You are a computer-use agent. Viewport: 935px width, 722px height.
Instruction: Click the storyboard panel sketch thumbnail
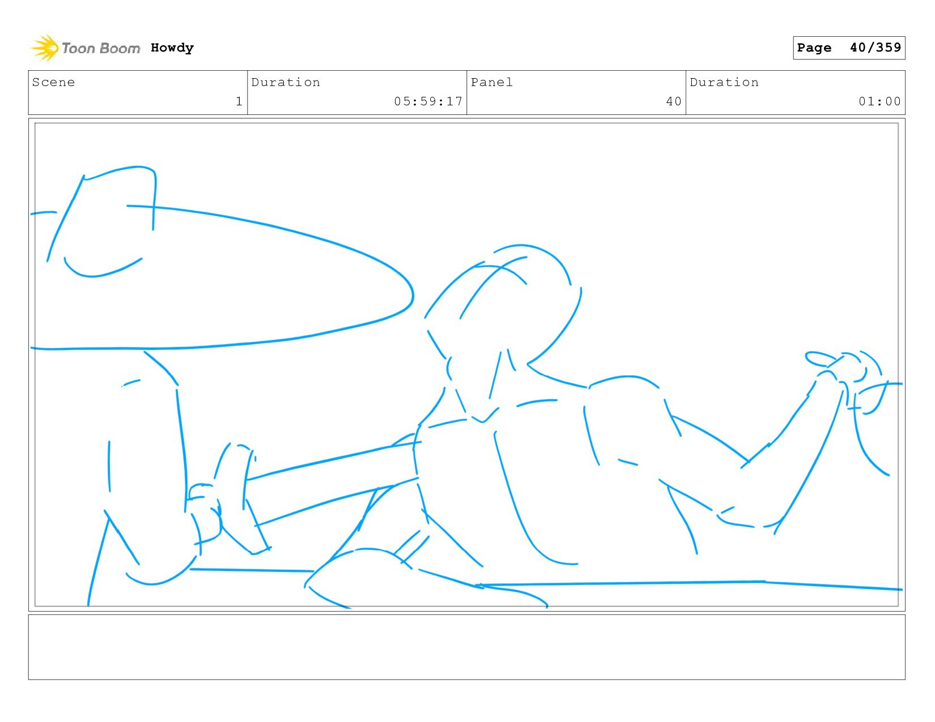click(x=467, y=365)
